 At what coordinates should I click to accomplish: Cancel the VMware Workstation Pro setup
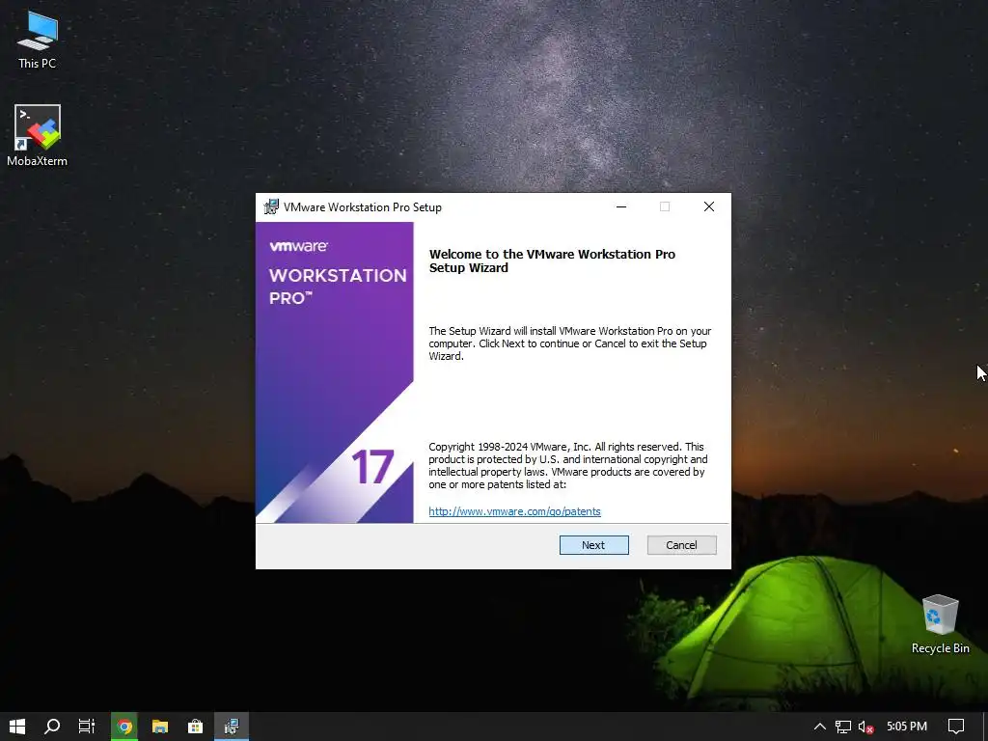pyautogui.click(x=681, y=545)
